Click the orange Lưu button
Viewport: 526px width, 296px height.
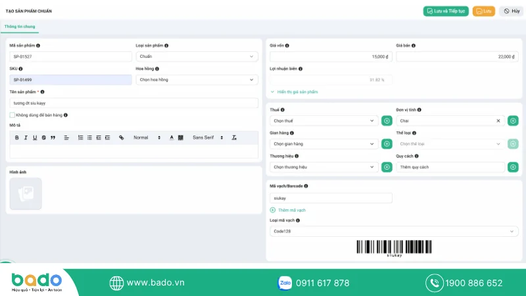[x=484, y=11]
